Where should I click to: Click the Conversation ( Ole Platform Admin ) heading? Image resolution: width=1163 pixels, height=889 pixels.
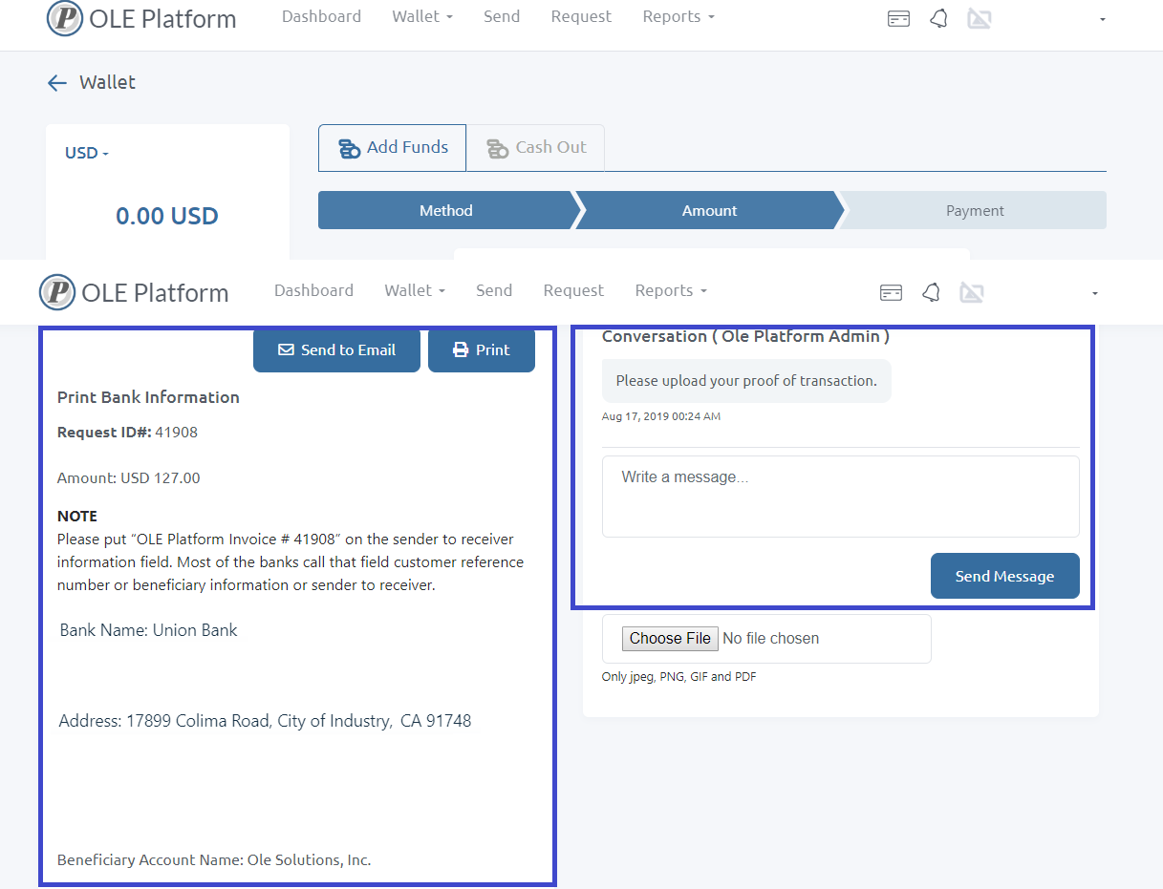pos(745,336)
